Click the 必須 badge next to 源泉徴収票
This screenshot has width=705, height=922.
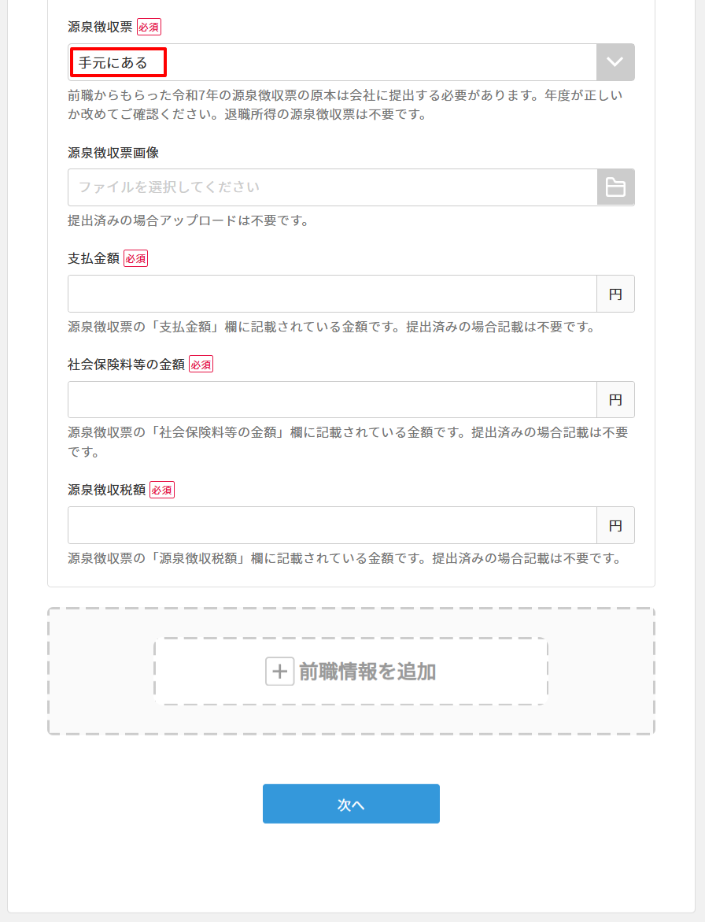[149, 26]
